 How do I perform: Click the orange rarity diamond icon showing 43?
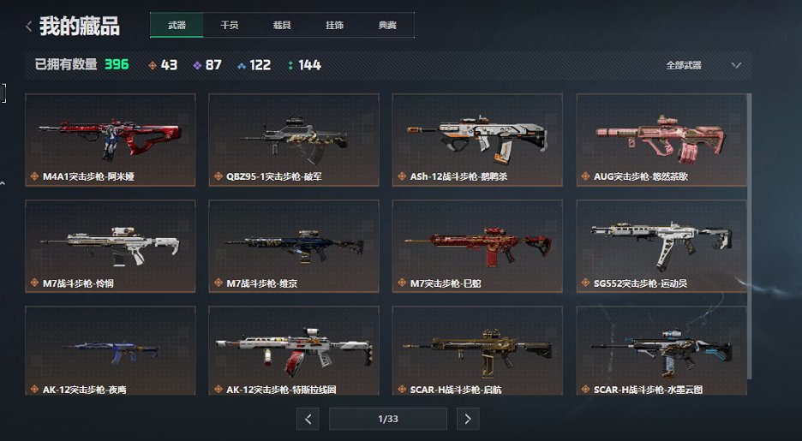[152, 65]
